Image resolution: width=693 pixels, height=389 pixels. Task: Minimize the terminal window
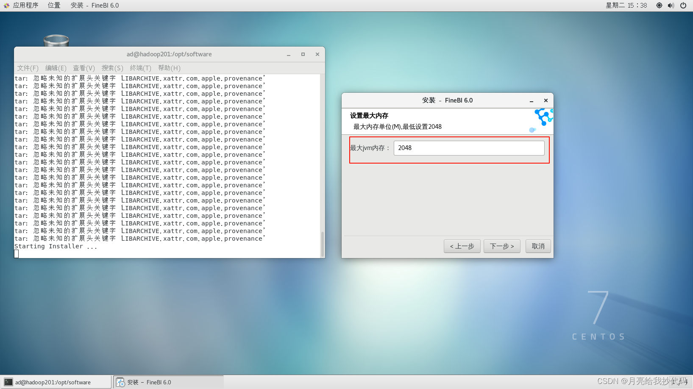(289, 54)
